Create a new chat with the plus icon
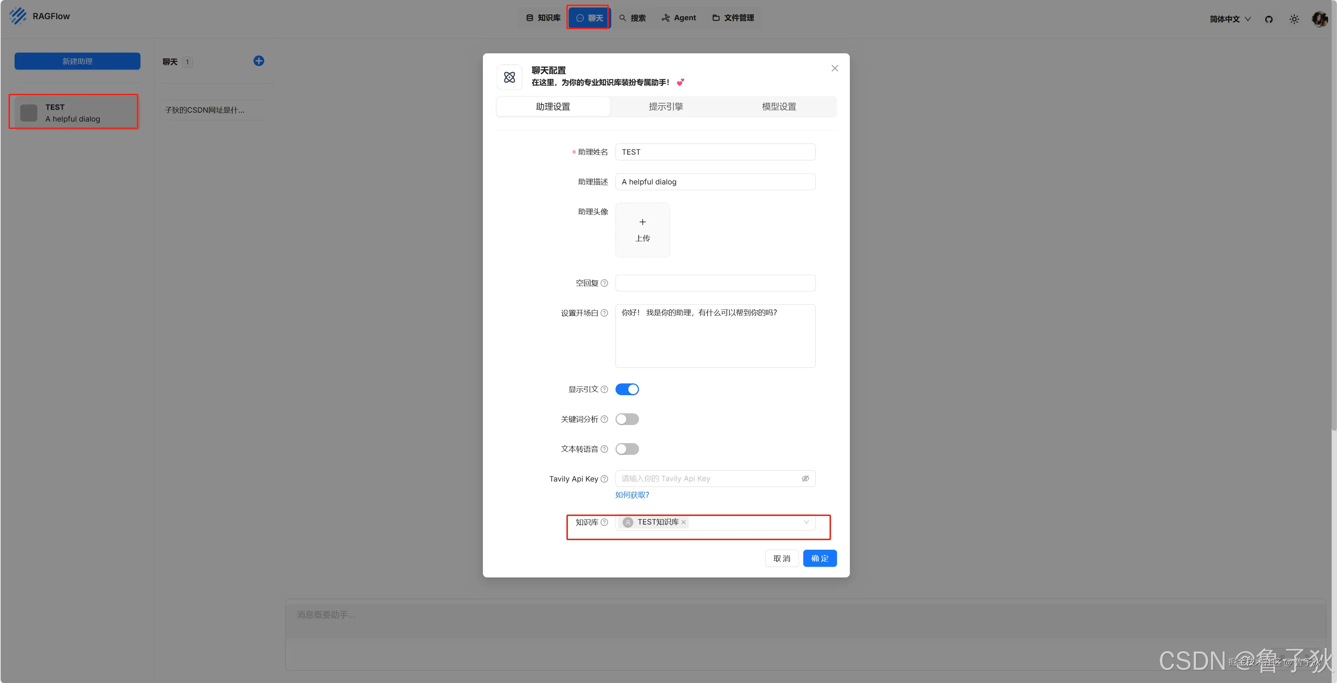 [259, 61]
